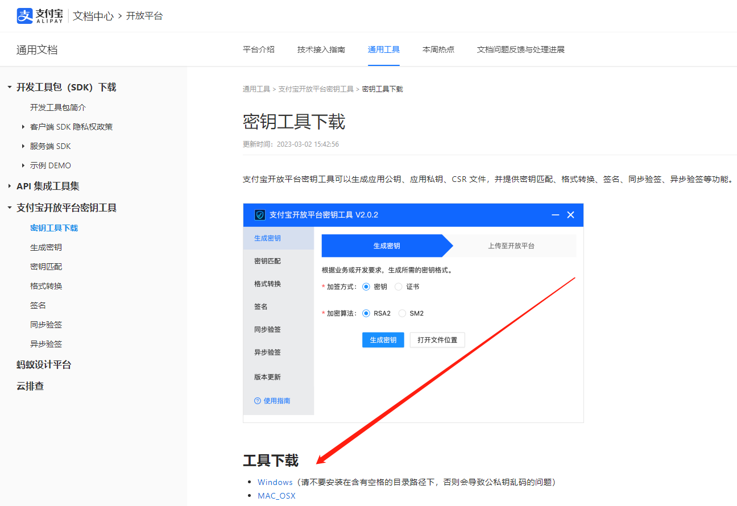Collapse the 支付宝开放平台密钥工具 arrow
The height and width of the screenshot is (506, 737).
pyautogui.click(x=9, y=208)
